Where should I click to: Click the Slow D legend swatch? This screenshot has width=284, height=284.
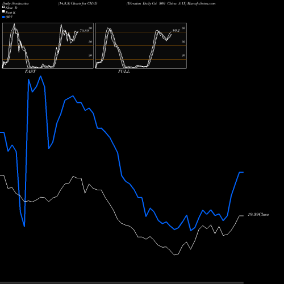[3, 7]
